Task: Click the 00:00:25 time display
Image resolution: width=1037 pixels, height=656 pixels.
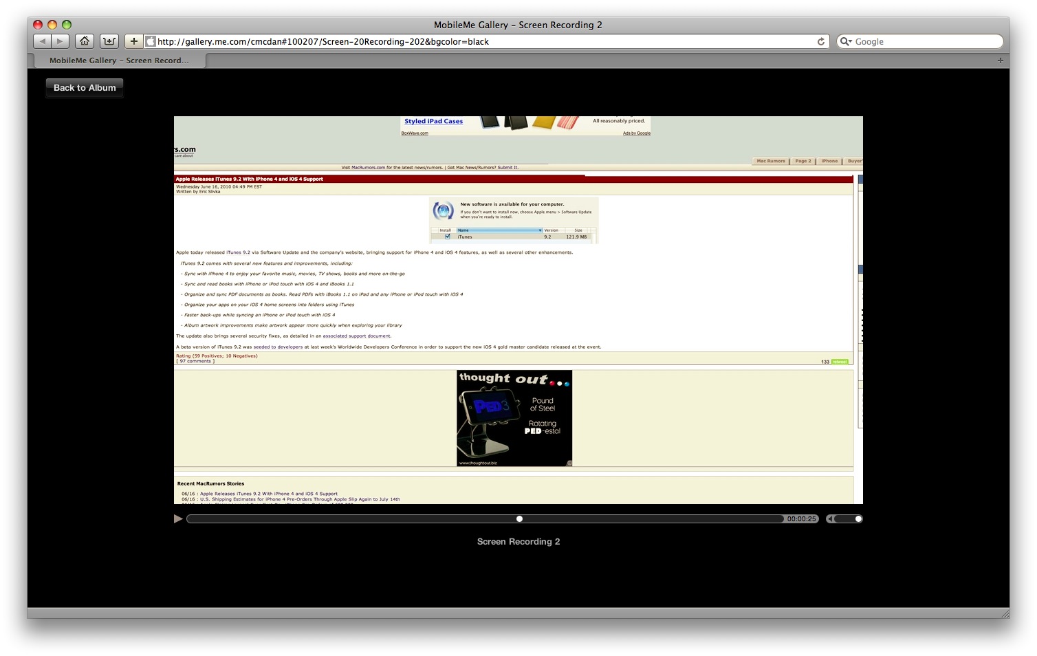Action: (x=802, y=518)
